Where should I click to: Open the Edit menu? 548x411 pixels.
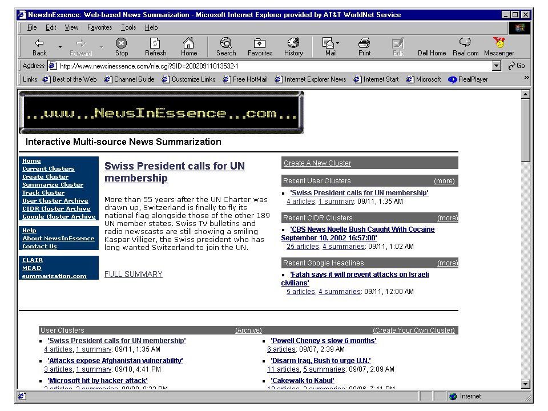(x=51, y=27)
